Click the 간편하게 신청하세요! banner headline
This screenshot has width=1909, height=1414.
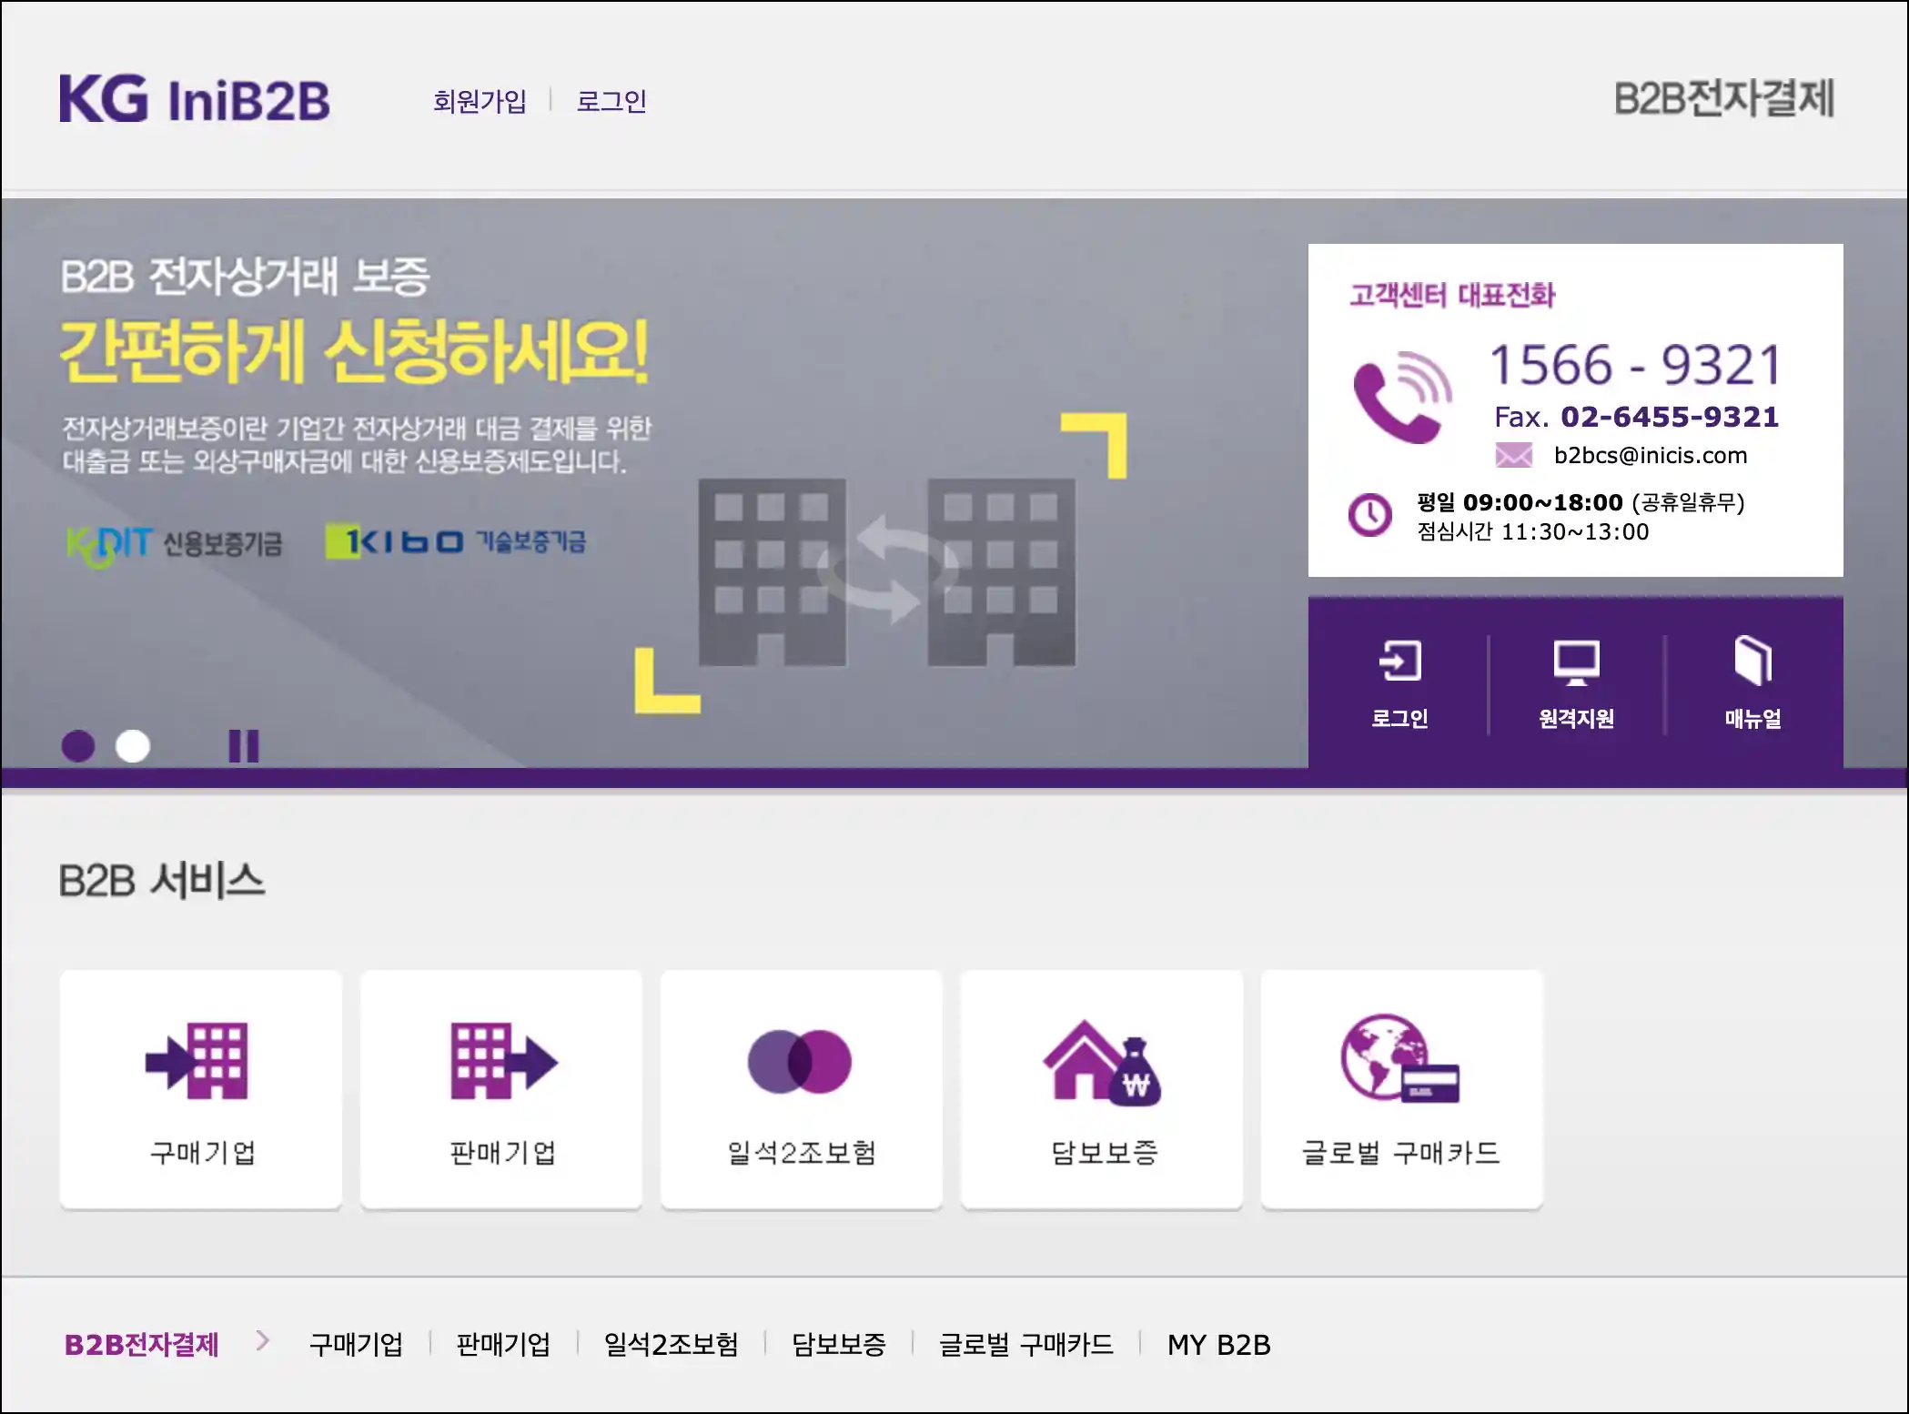(x=355, y=351)
